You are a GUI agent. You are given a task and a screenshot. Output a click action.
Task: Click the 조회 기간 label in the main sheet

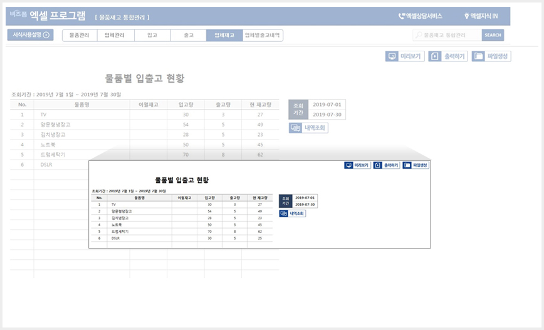(x=298, y=110)
